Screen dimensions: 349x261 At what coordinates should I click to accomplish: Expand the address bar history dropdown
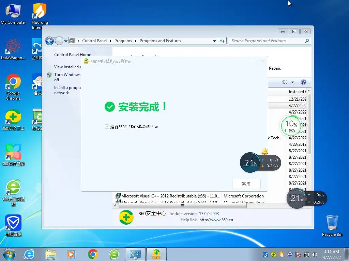pyautogui.click(x=214, y=41)
